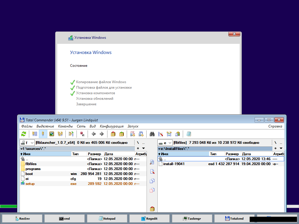Open the Конфигурация menu
Screen dimensions: 299x224
click(112, 126)
